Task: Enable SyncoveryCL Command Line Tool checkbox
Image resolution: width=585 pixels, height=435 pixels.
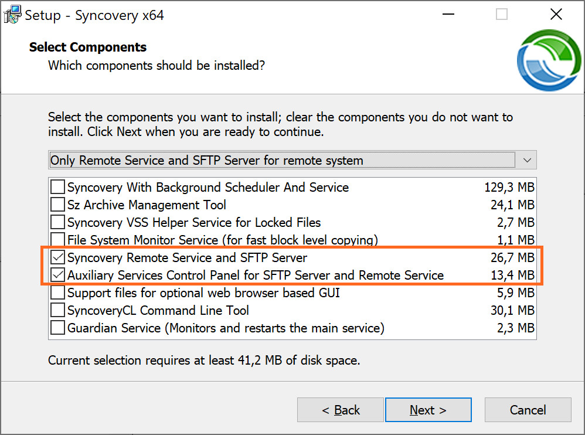Action: coord(57,310)
